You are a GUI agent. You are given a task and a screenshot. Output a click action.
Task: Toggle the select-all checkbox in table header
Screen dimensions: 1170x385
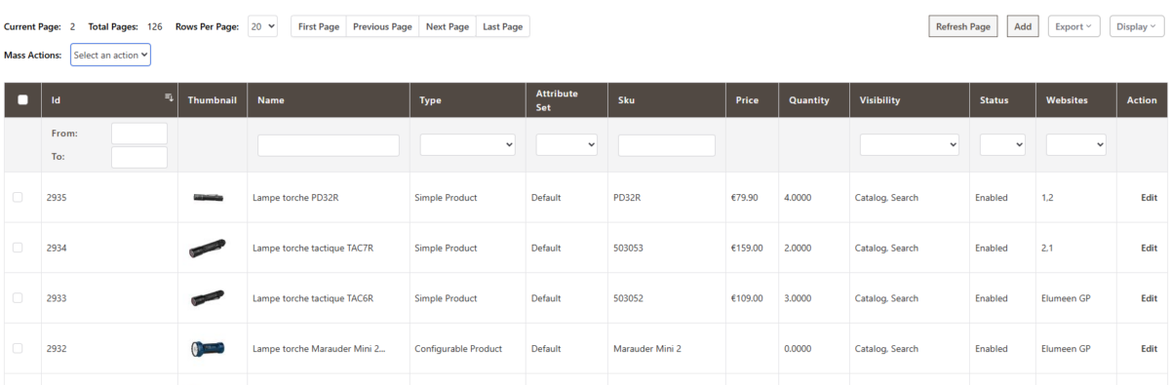tap(22, 100)
